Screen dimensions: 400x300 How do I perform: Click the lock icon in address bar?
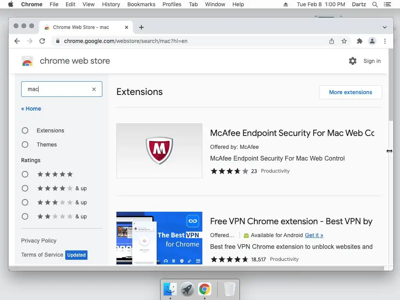tap(58, 41)
